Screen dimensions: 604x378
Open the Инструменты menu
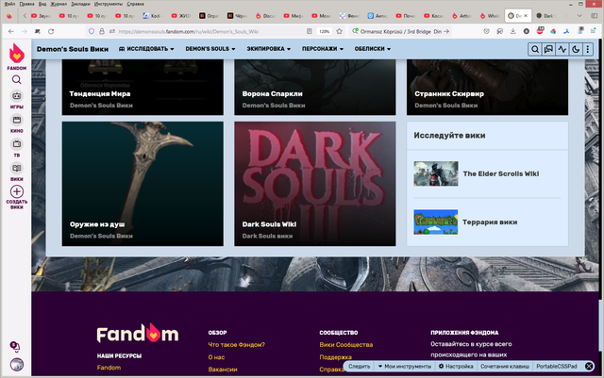tap(109, 4)
